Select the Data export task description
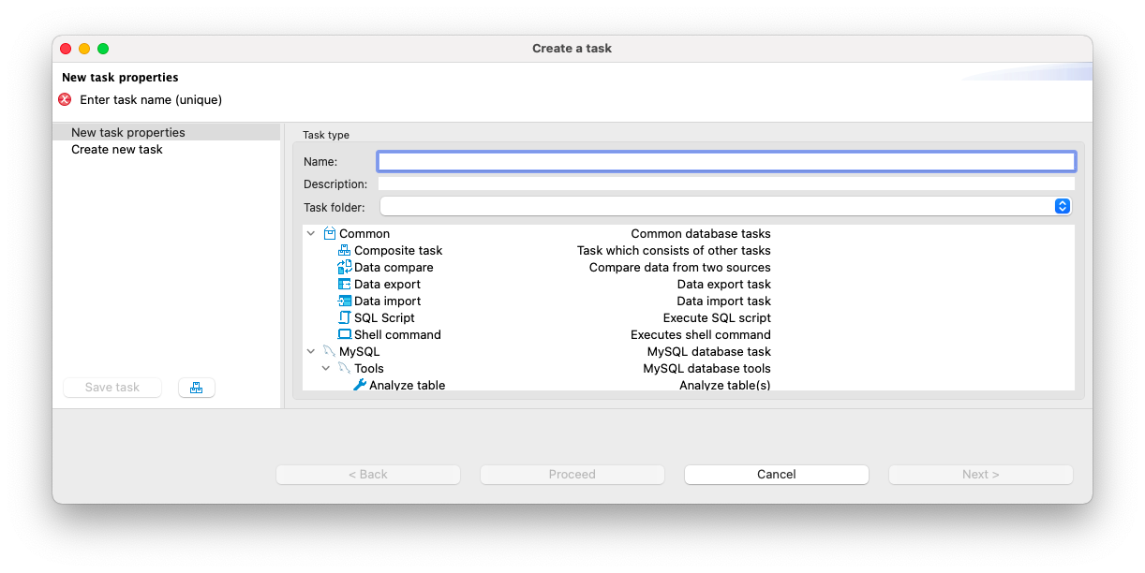Viewport: 1145px width, 573px height. (723, 285)
